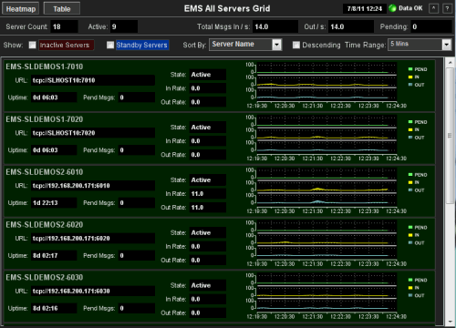Image resolution: width=456 pixels, height=328 pixels.
Task: Click the up caret button in title bar
Action: [x=433, y=8]
